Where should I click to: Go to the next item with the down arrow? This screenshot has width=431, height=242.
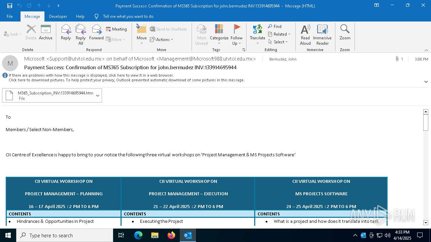[x=49, y=5]
